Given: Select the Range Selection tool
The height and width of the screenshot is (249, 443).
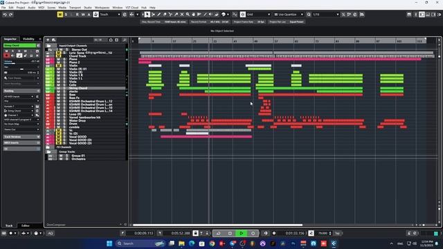Looking at the screenshot, I should tap(153, 15).
